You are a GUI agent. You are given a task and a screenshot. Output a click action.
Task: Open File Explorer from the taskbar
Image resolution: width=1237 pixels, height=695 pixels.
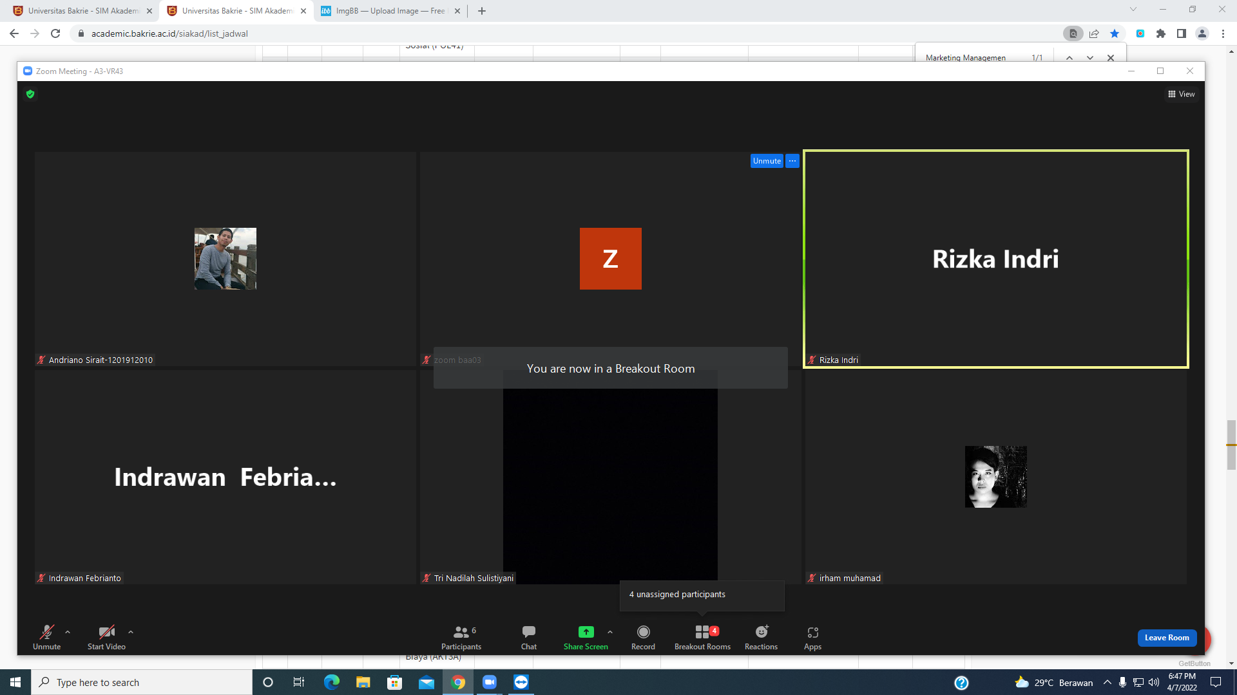point(363,682)
